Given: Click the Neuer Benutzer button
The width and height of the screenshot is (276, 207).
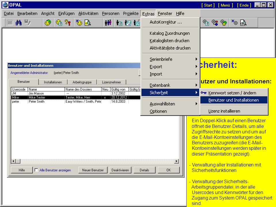Looking at the screenshot, I should coord(93,170).
